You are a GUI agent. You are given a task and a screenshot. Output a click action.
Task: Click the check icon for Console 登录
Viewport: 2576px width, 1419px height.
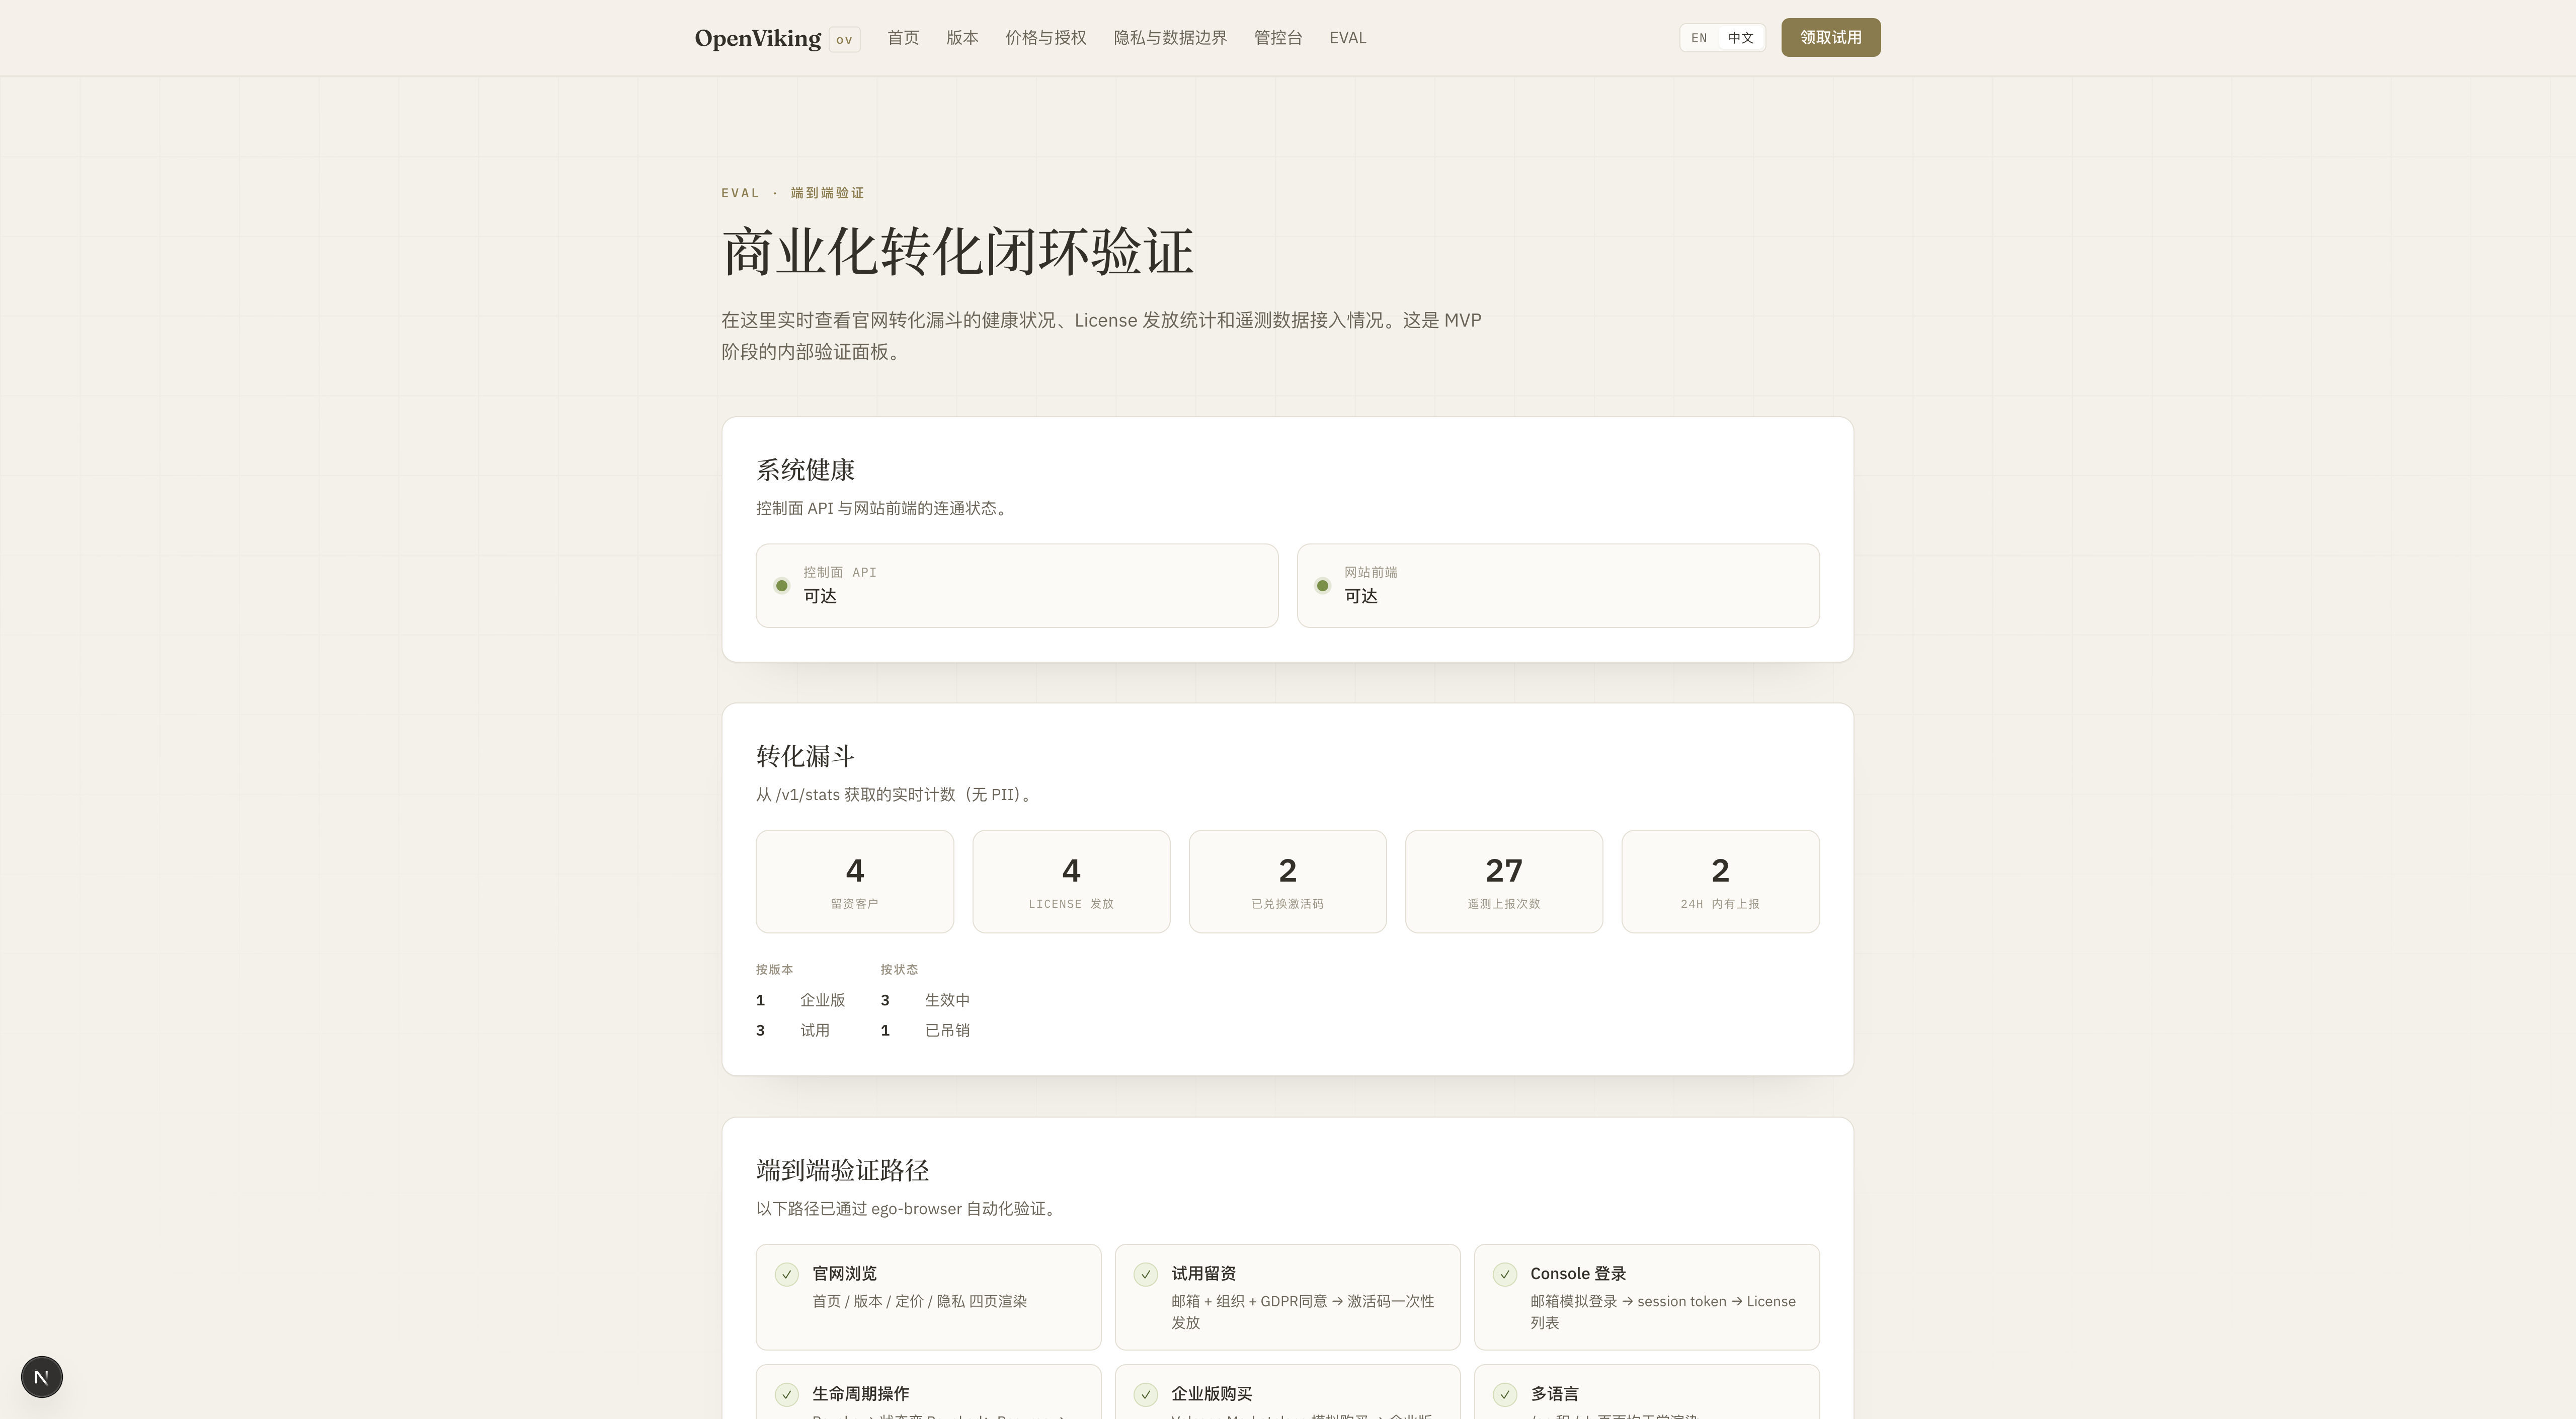point(1505,1274)
